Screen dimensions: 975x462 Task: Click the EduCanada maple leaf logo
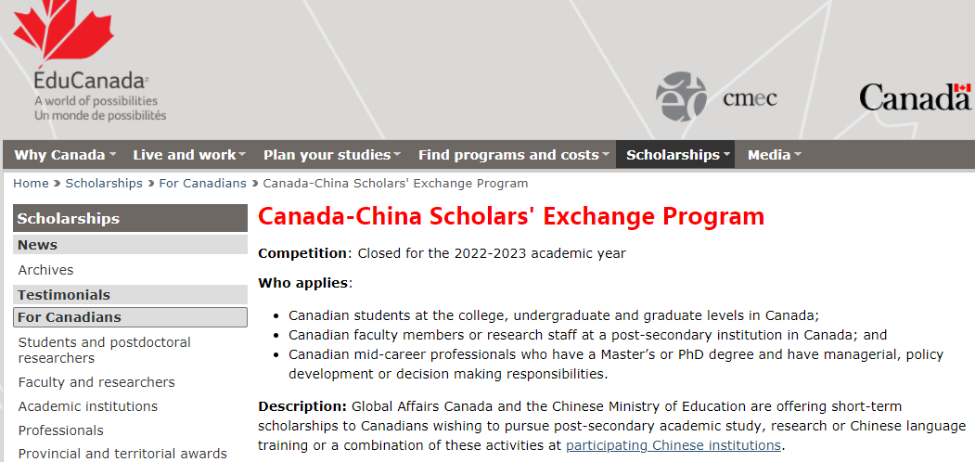[x=89, y=60]
